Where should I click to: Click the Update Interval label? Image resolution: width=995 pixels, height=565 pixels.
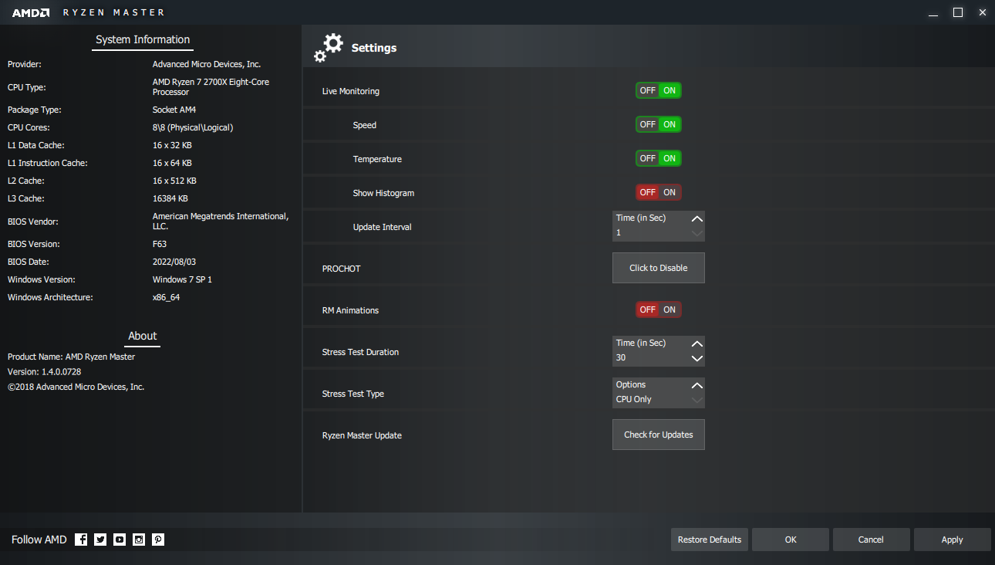(383, 227)
